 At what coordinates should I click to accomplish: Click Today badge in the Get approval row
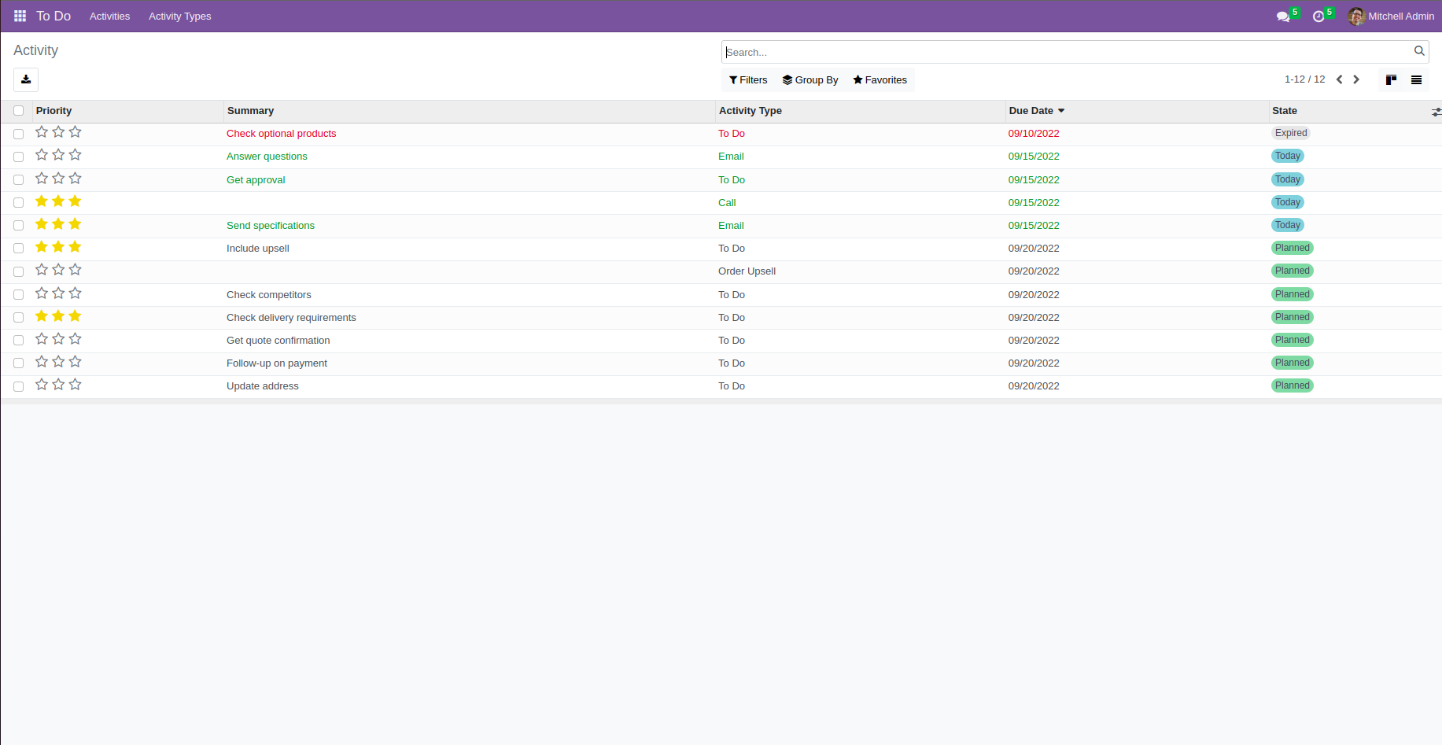click(x=1288, y=179)
